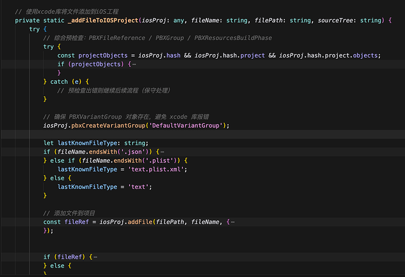Screen dimensions: 405x277
Task: Click 'fileRef' inside the if condition
Action: pyautogui.click(x=69, y=258)
